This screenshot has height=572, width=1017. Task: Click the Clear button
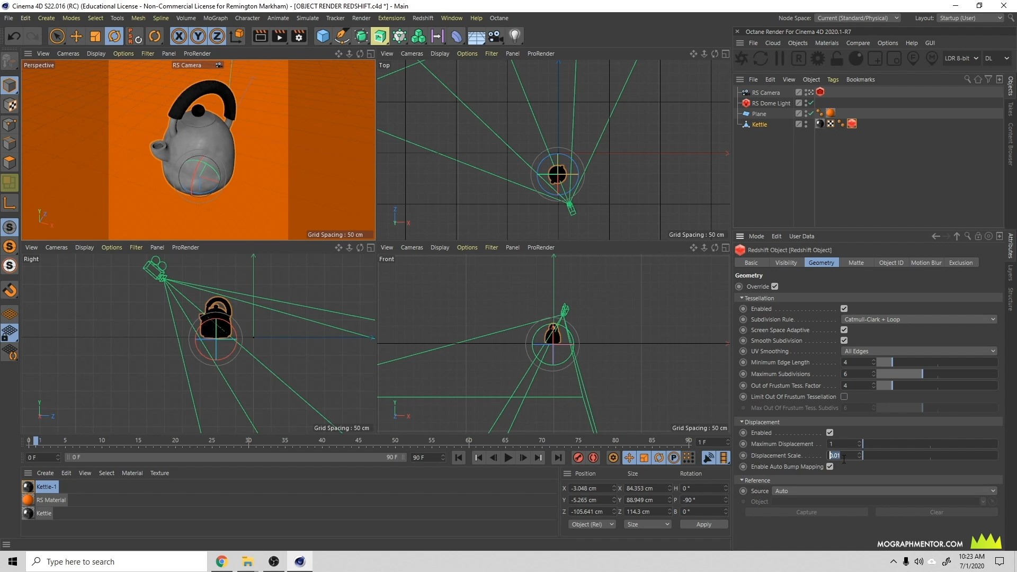(936, 512)
